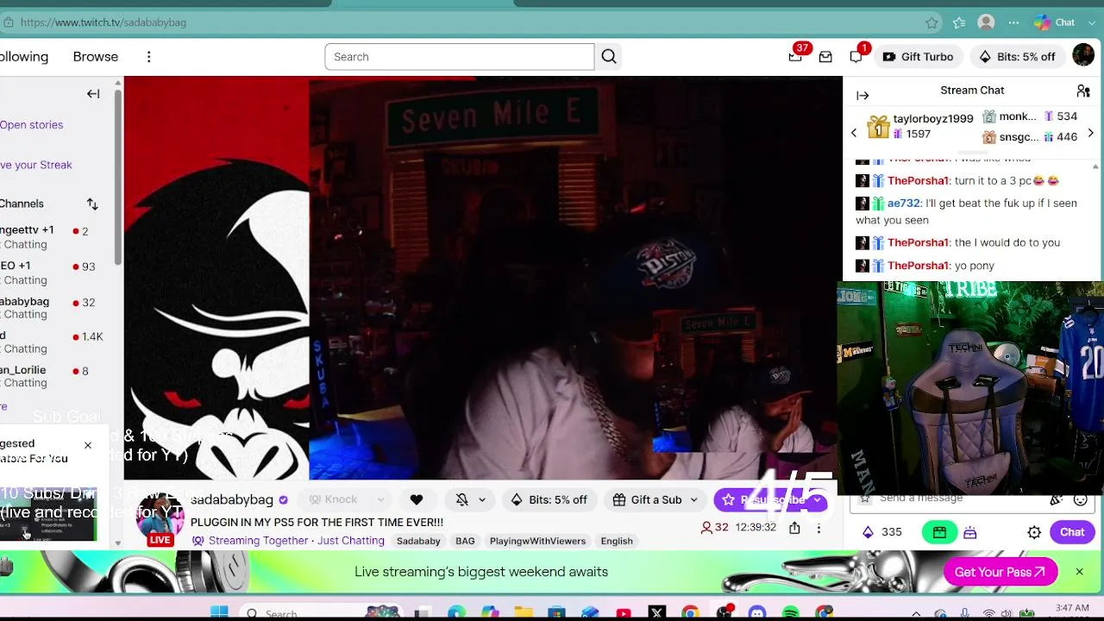Screen dimensions: 1104x621
Task: Click the magnifier search button
Action: tap(609, 57)
